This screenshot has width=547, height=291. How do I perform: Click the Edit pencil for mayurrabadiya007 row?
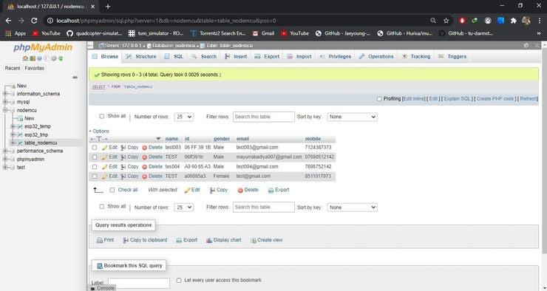(x=105, y=157)
